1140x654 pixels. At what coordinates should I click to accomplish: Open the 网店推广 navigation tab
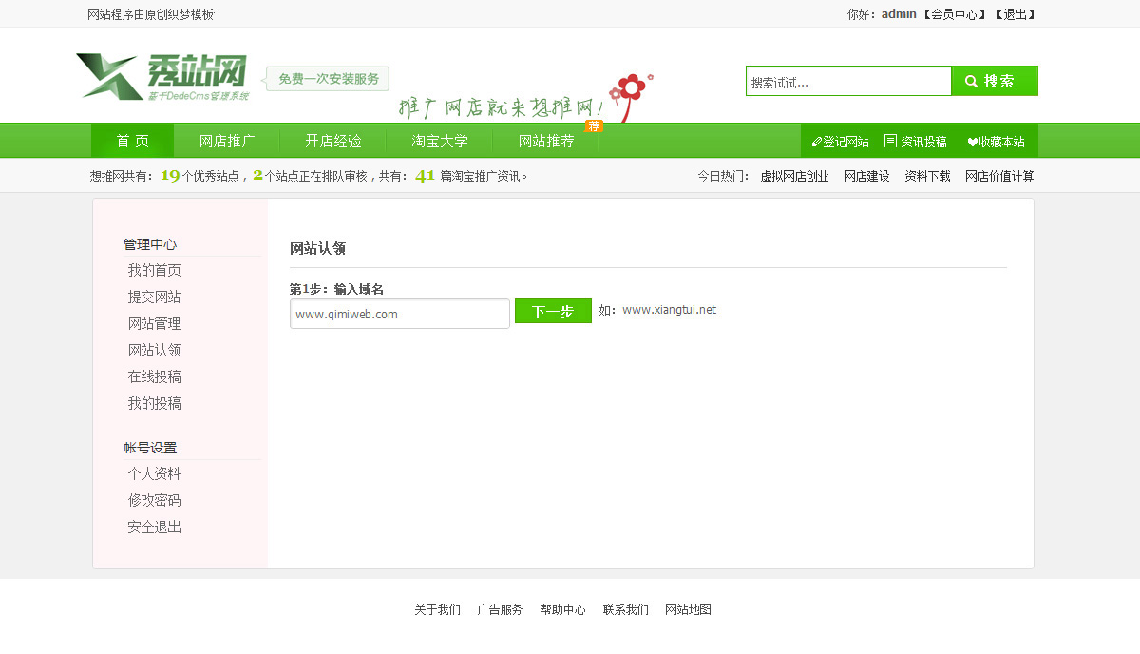click(x=227, y=141)
